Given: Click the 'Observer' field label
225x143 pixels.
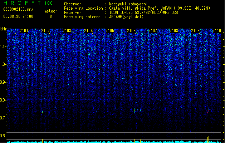Looking at the screenshot, I should (x=73, y=4).
